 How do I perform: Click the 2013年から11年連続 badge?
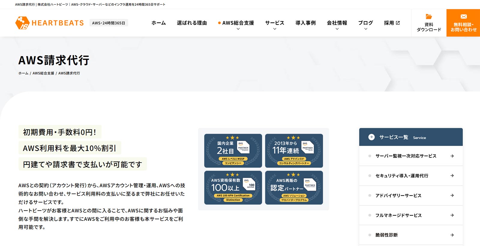point(294,150)
